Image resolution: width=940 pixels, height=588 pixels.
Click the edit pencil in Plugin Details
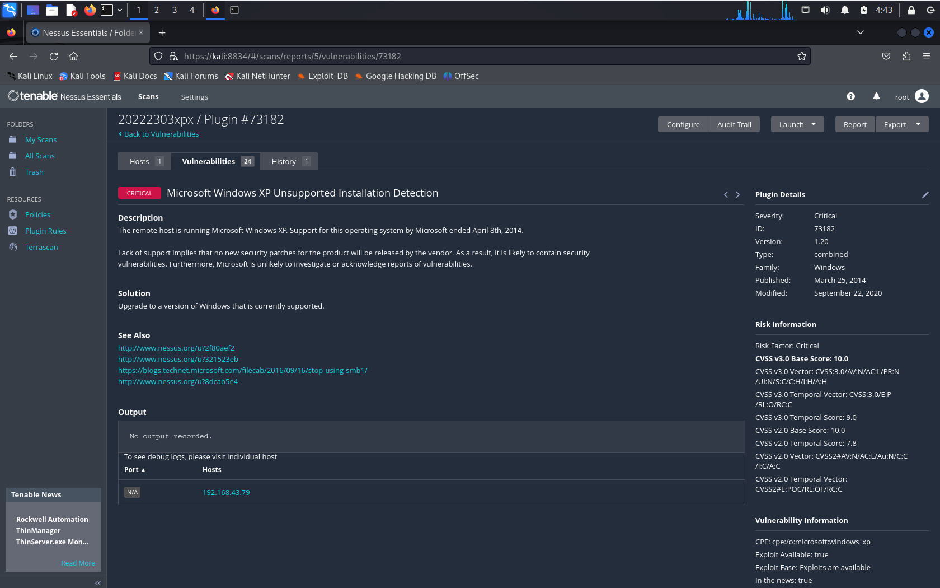coord(925,195)
